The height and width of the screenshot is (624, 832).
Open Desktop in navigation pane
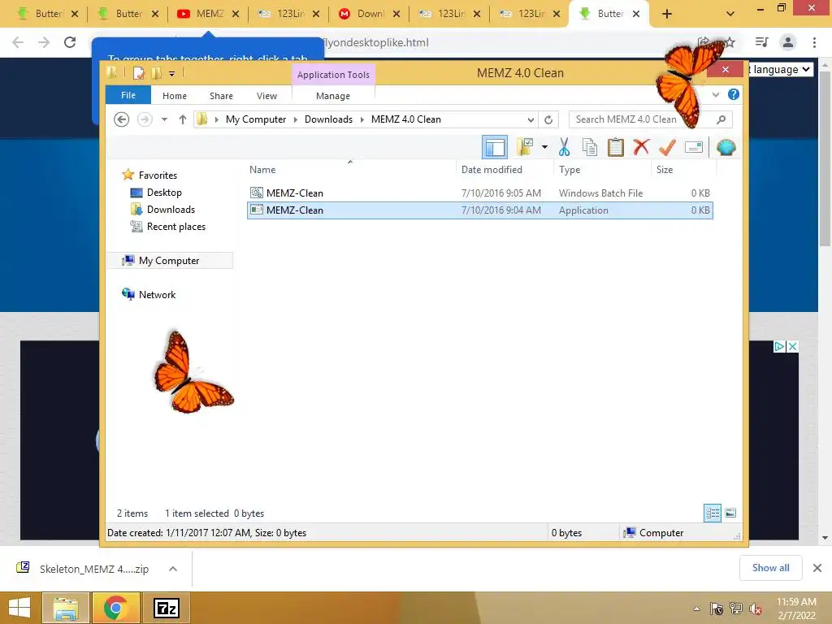[164, 193]
